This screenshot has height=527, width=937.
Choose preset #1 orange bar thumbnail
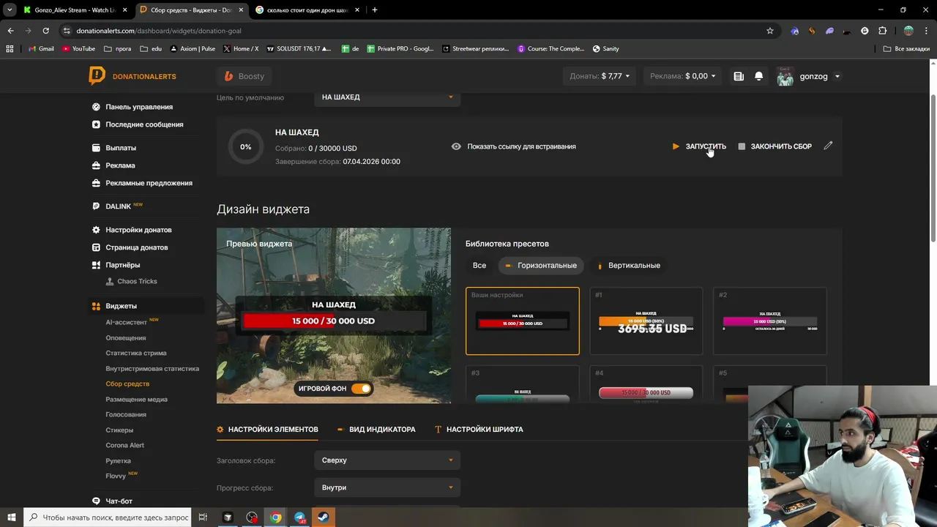tap(646, 321)
